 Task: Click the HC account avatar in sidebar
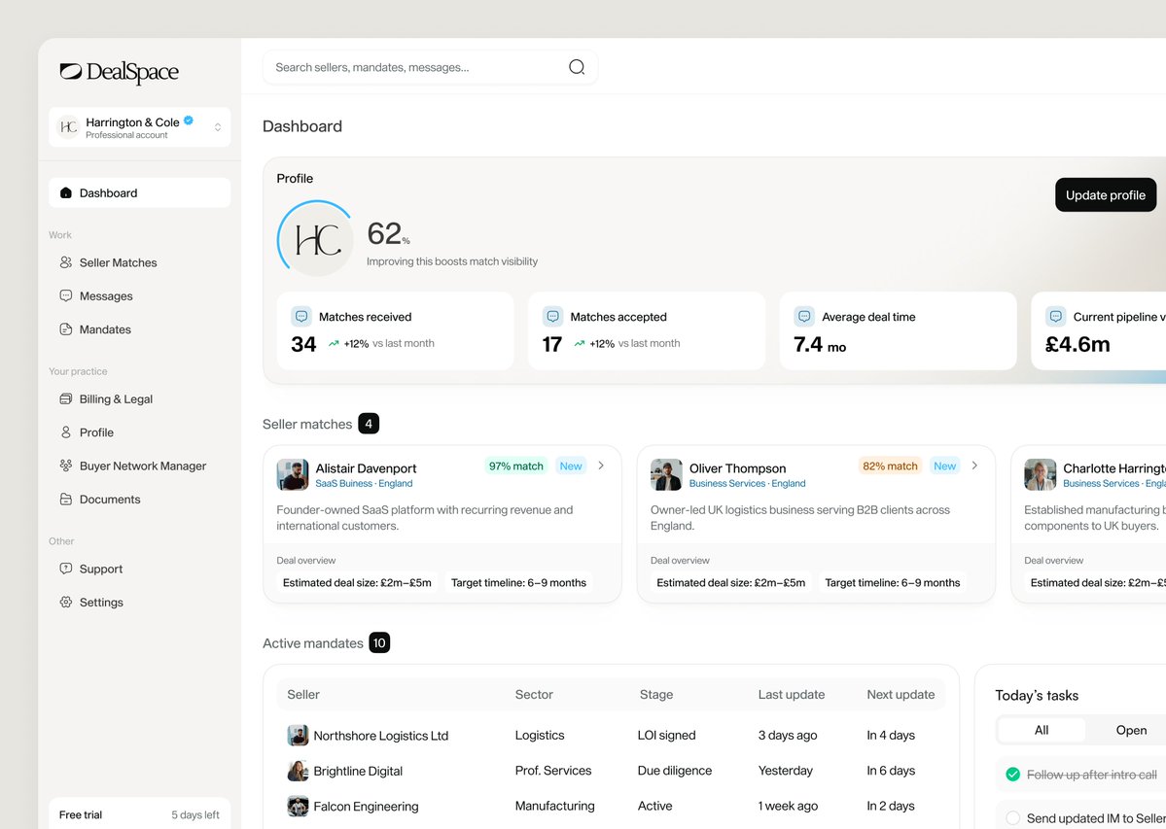pos(68,127)
